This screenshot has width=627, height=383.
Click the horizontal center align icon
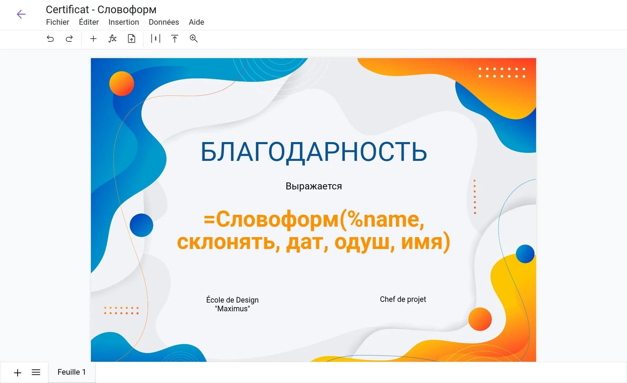[155, 39]
